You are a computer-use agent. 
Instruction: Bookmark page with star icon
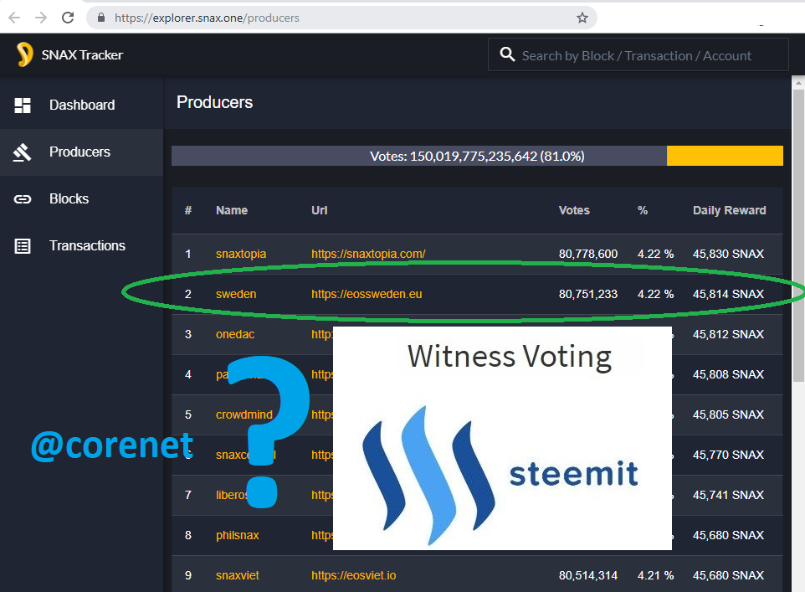click(x=582, y=18)
